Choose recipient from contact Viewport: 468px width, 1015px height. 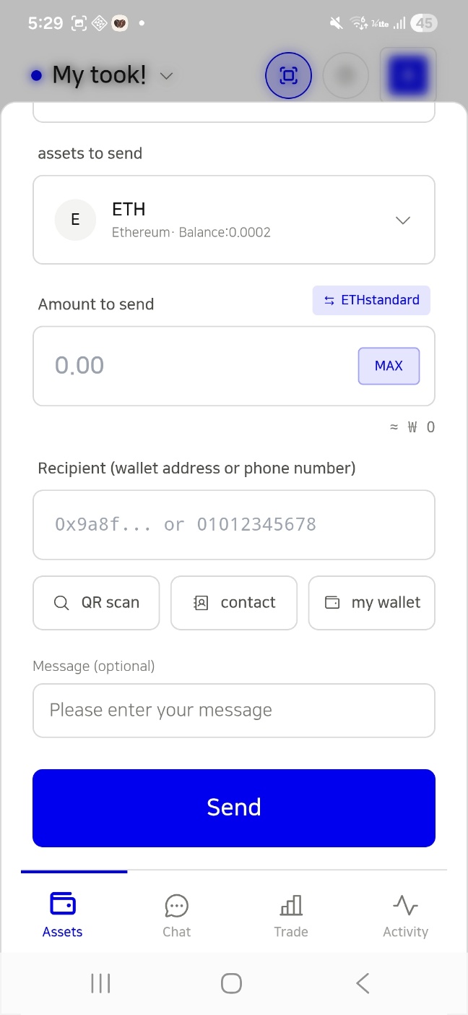click(x=234, y=603)
